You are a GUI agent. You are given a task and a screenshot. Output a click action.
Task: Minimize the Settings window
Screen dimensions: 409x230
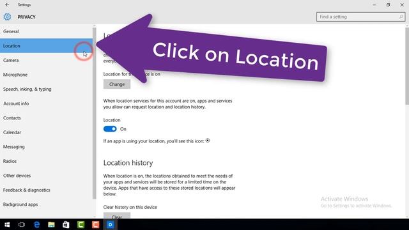coord(374,4)
